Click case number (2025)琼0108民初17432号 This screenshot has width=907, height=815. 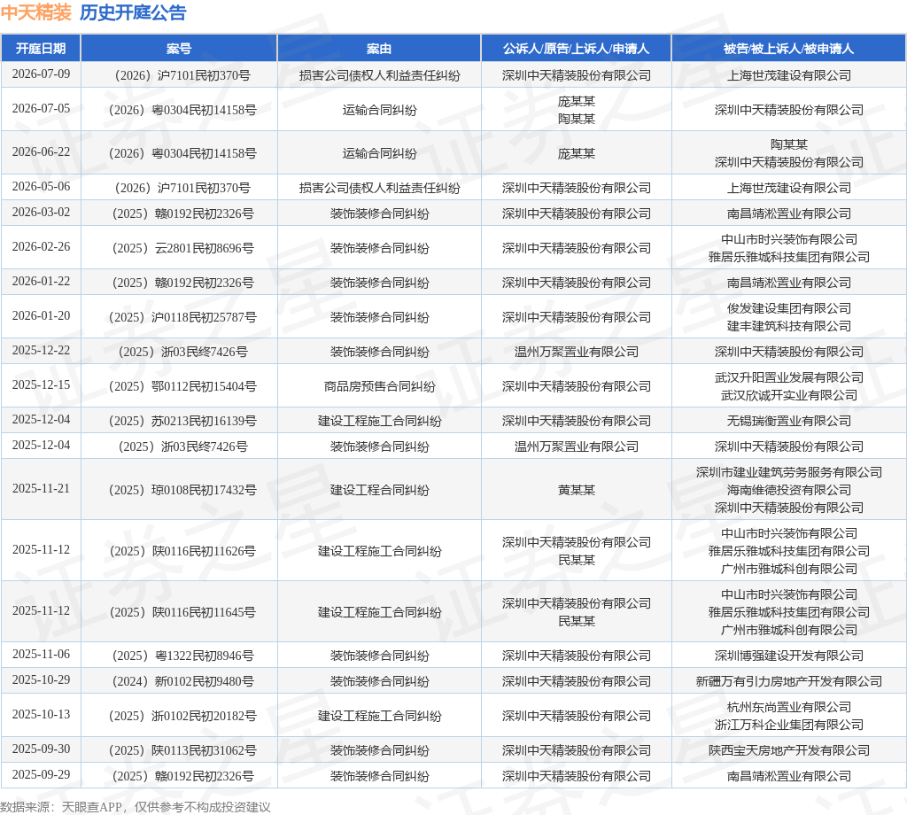182,490
